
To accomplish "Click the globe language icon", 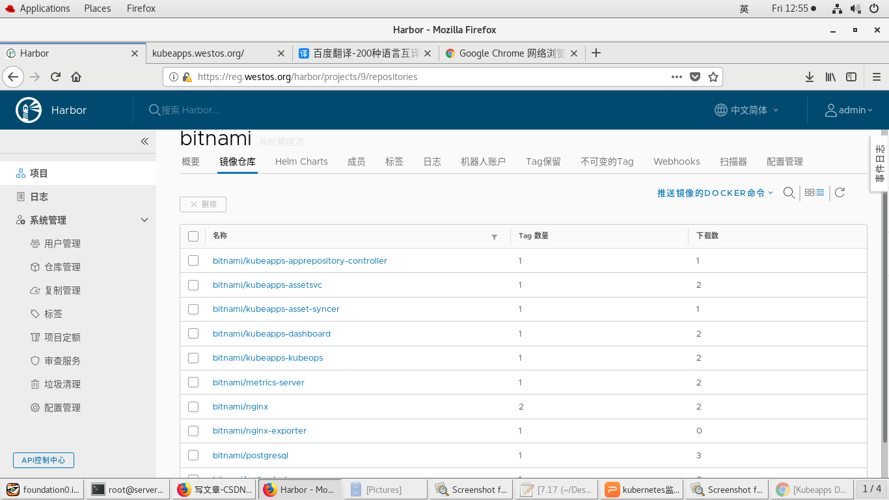I will pyautogui.click(x=720, y=110).
